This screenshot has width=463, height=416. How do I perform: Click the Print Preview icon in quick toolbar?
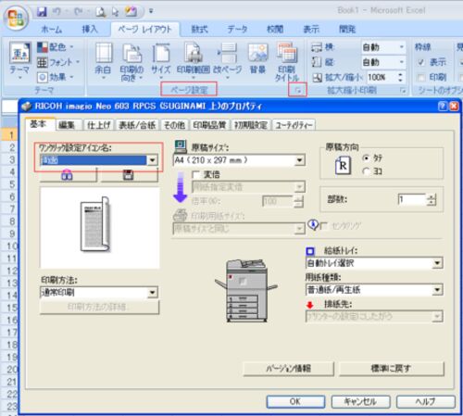(x=101, y=12)
